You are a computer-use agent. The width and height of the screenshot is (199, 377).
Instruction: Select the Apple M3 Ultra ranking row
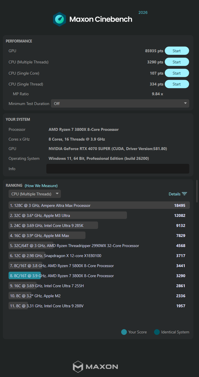[99, 215]
